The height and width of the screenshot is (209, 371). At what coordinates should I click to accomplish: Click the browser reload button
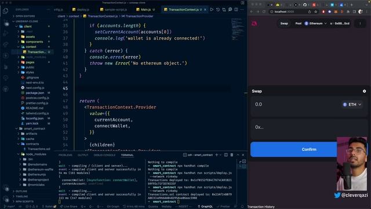(x=264, y=12)
